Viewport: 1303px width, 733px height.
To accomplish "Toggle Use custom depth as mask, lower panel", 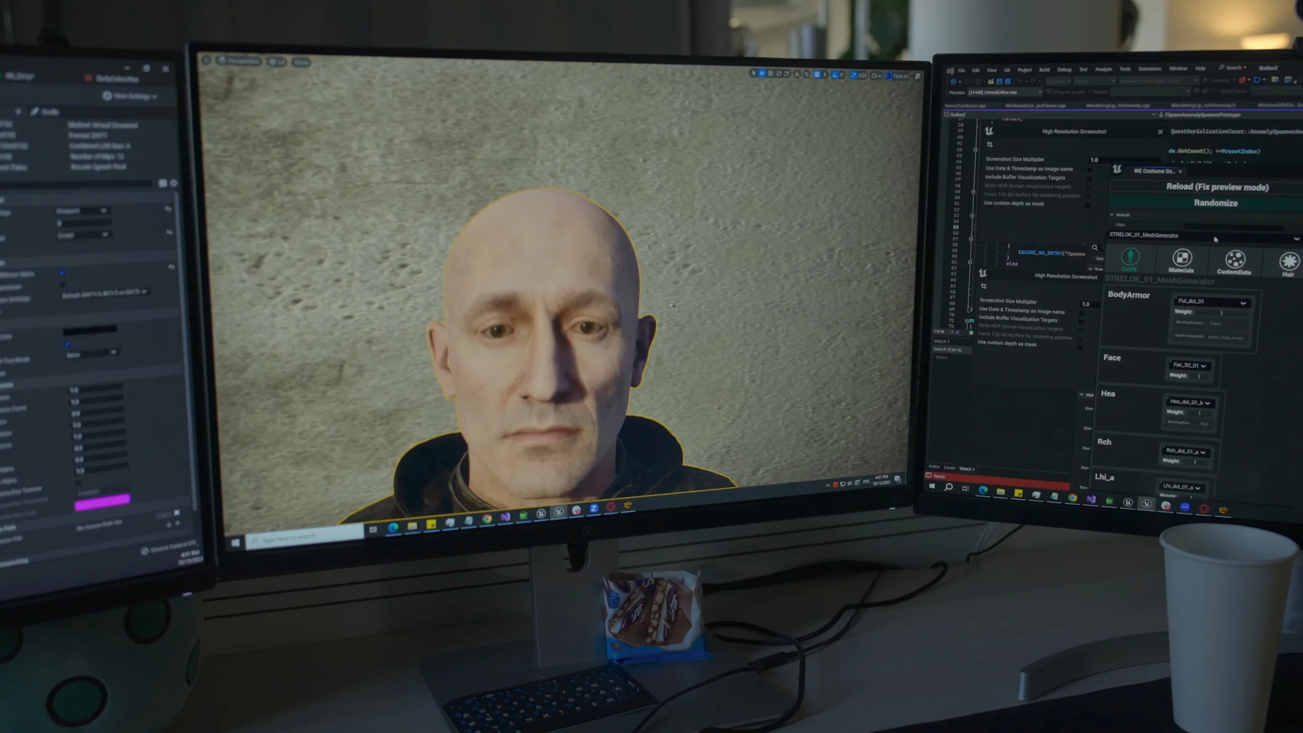I will click(x=1079, y=347).
